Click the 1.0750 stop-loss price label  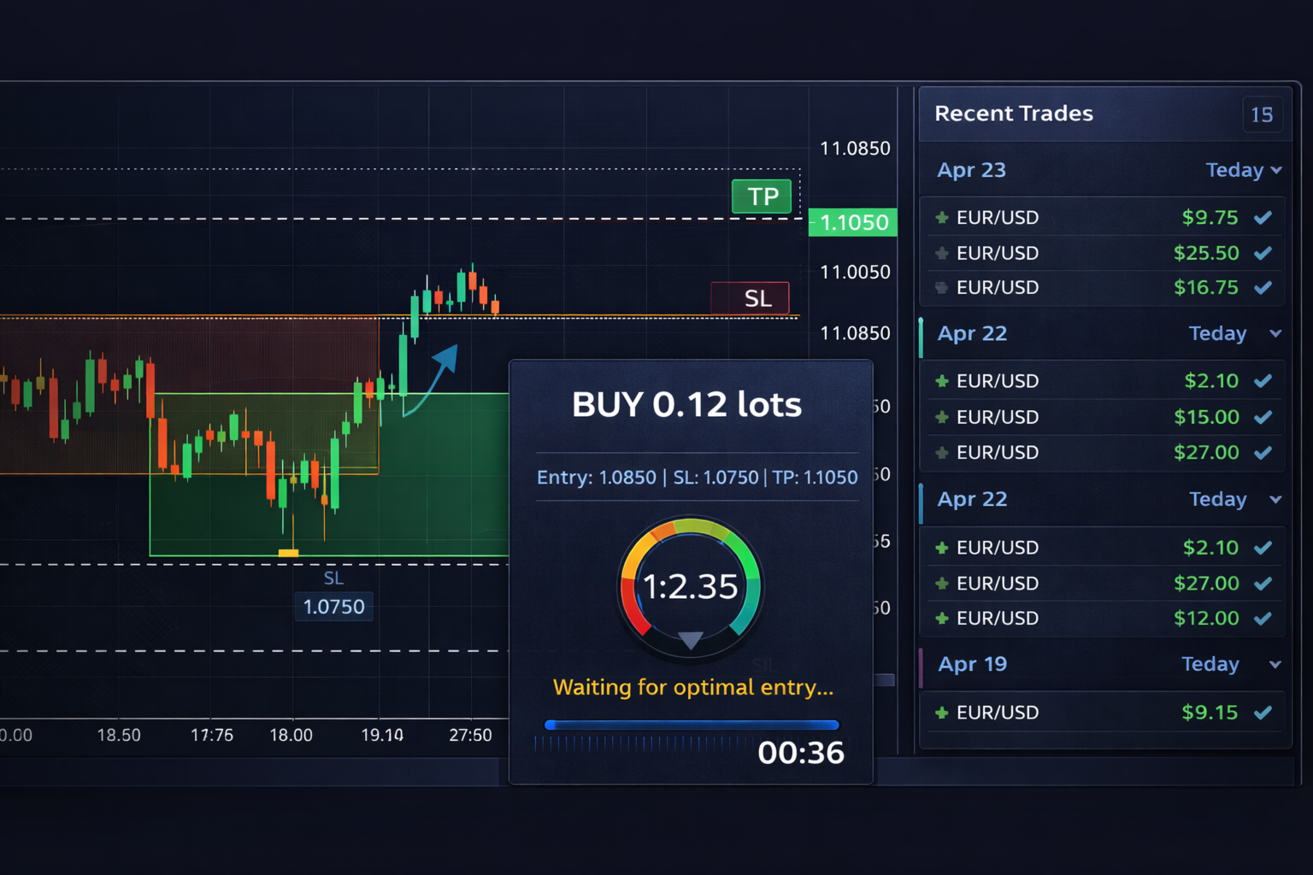[333, 607]
